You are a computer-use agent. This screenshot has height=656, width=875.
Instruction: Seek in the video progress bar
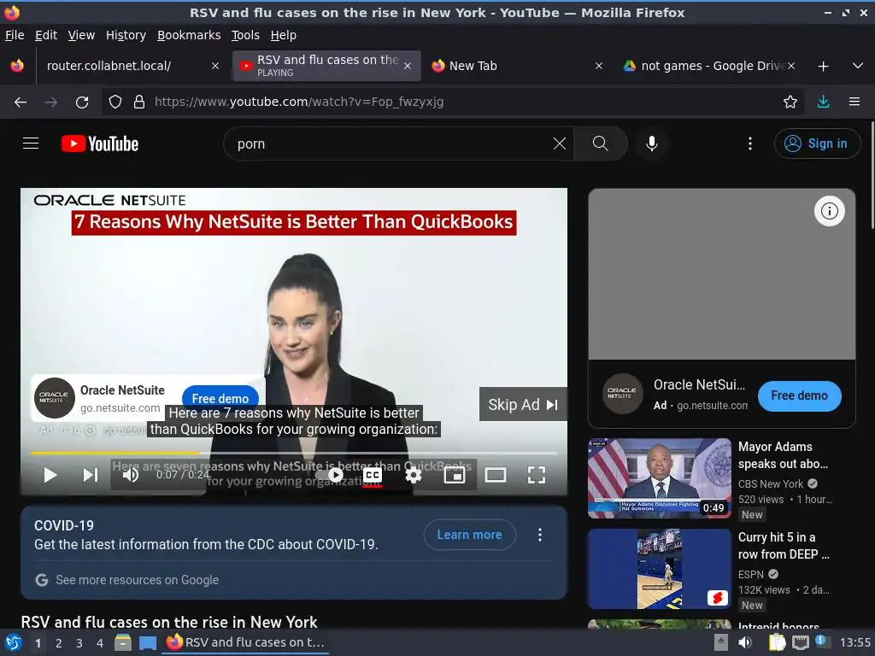(294, 453)
